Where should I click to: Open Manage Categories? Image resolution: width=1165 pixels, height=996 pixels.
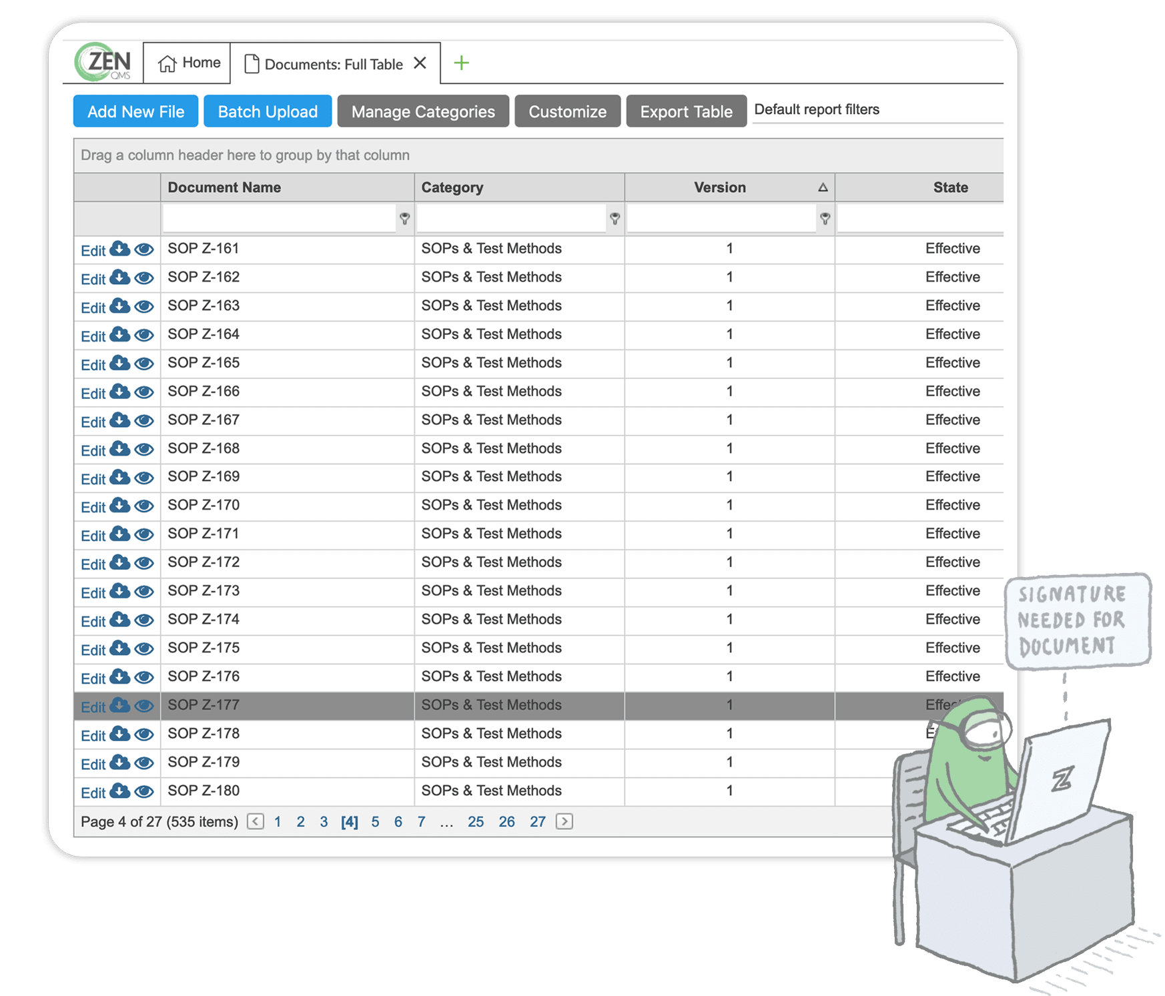click(x=423, y=111)
